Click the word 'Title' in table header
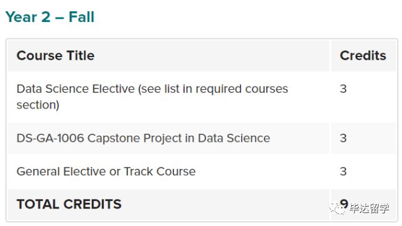This screenshot has height=226, width=402. click(x=80, y=56)
